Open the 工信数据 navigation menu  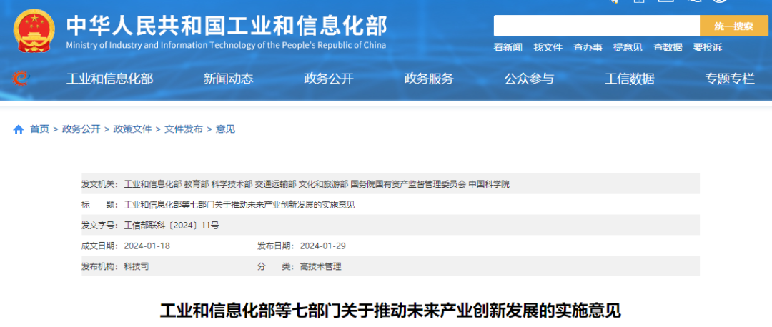[629, 79]
